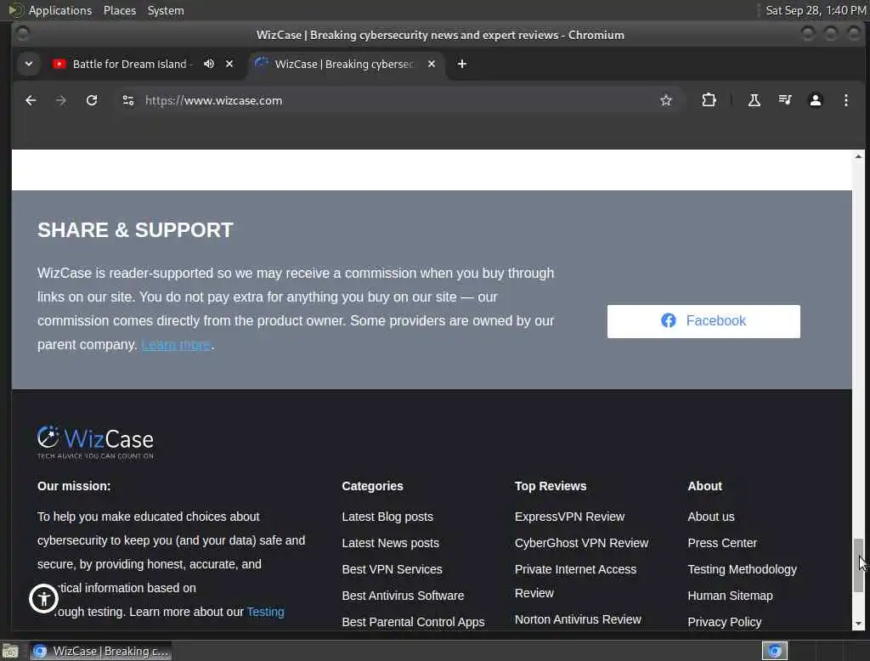
Task: Close the Battle for Dream Island tab
Action: [229, 64]
